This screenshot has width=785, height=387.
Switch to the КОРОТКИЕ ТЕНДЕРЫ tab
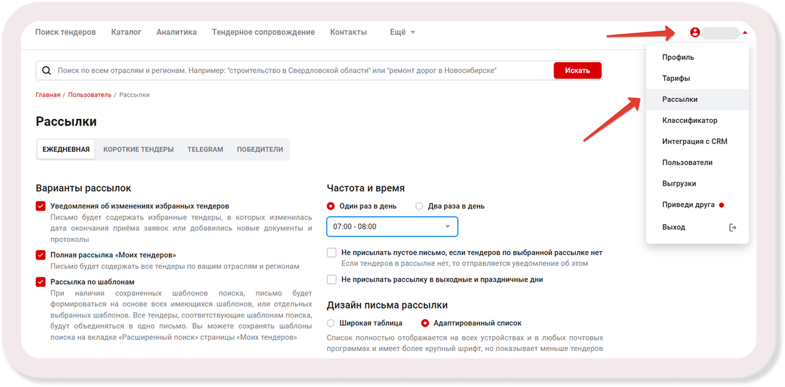click(139, 149)
